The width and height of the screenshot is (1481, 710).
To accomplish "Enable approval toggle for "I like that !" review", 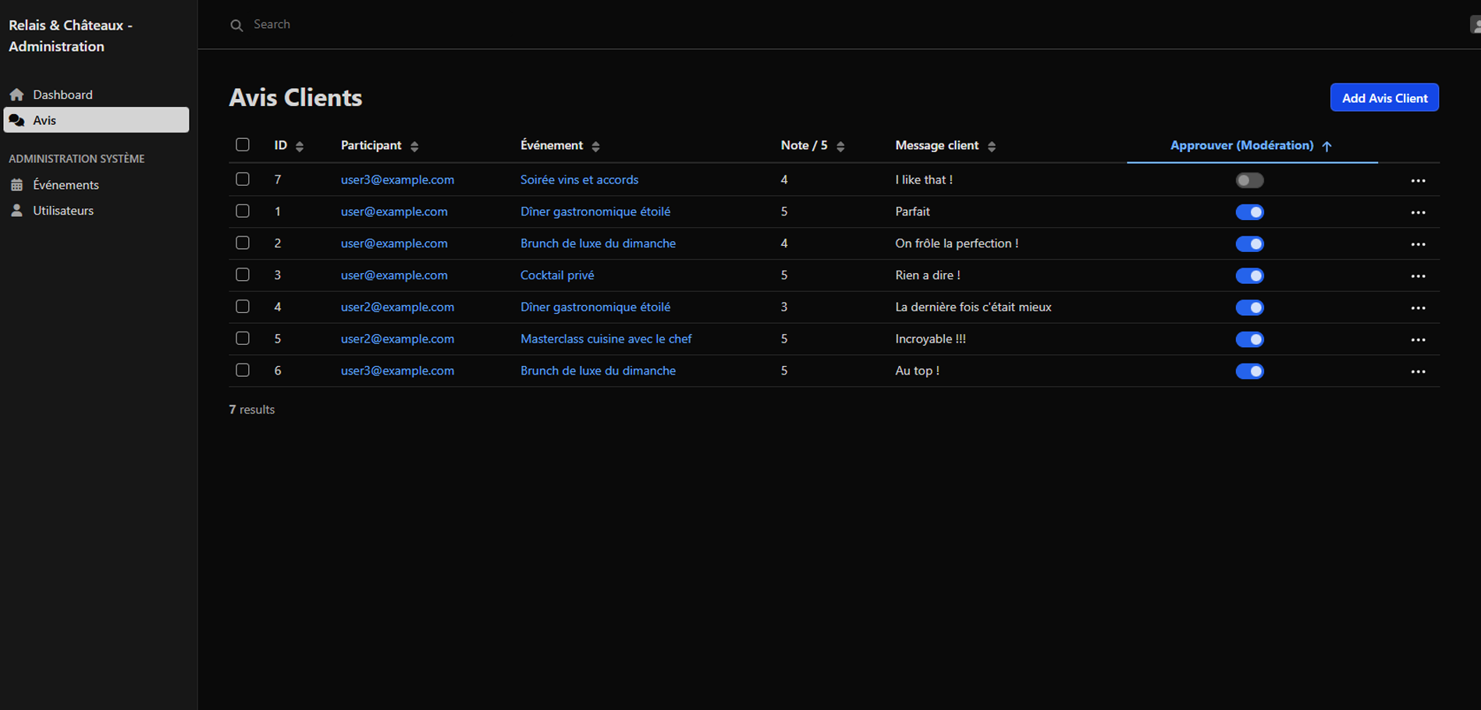I will point(1248,180).
